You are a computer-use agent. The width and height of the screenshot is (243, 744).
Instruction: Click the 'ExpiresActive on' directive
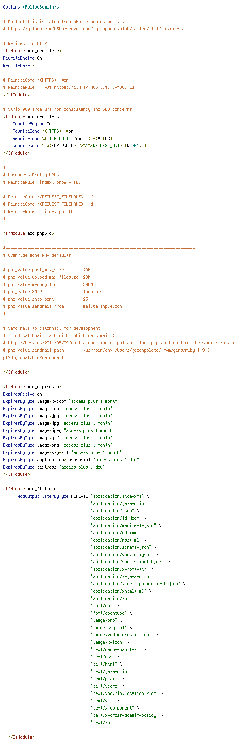(x=22, y=394)
